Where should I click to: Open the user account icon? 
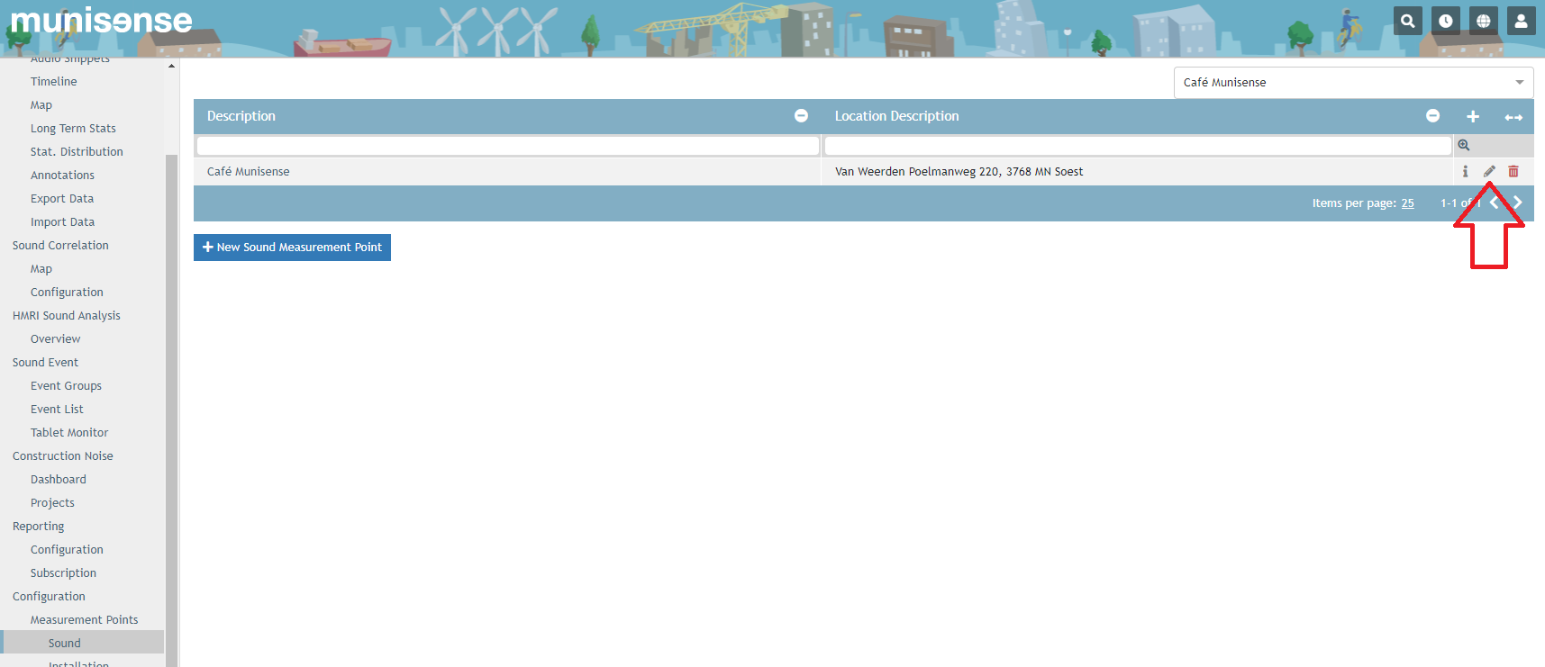pos(1521,21)
